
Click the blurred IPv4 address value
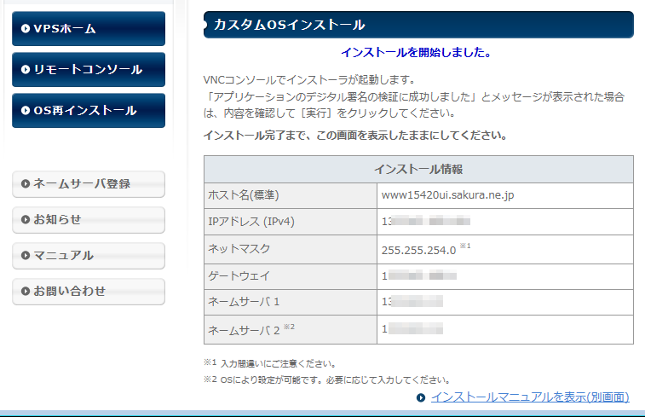pyautogui.click(x=426, y=222)
